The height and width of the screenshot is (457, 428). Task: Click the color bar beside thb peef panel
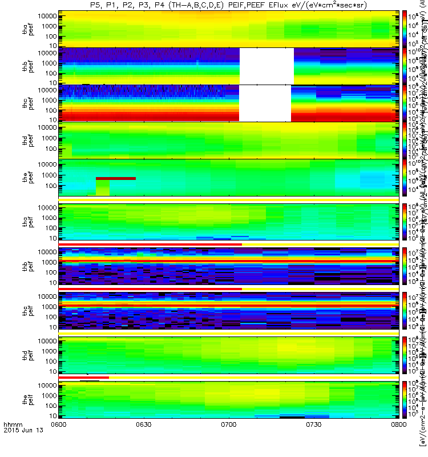tap(405, 66)
